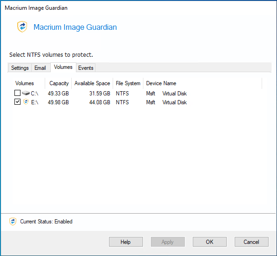Image resolution: width=277 pixels, height=256 pixels.
Task: Select the C:\ volume label
Action: point(34,94)
